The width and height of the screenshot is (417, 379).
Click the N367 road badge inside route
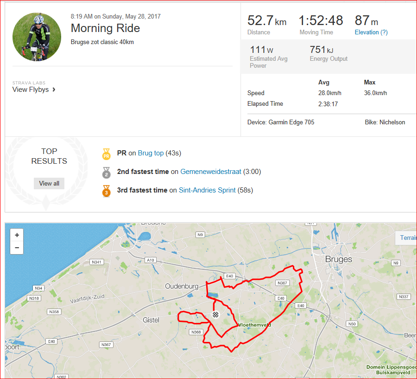pyautogui.click(x=282, y=283)
